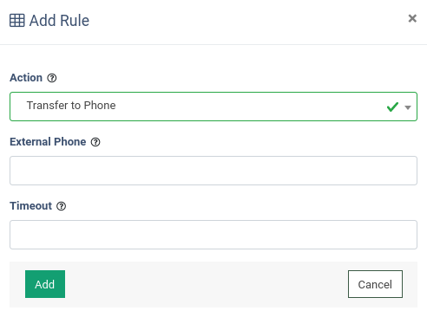Screen dimensions: 427x317
Task: Click the gray footer bar between buttons
Action: (207, 284)
